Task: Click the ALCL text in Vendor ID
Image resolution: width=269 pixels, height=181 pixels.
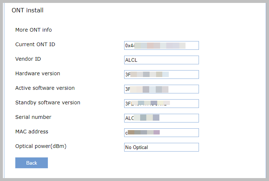Action: (x=131, y=60)
